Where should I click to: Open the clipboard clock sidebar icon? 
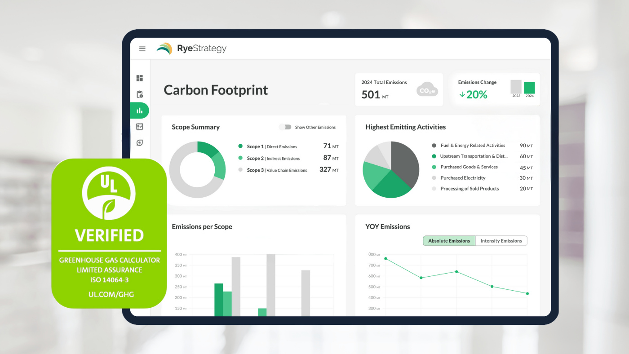(x=140, y=94)
